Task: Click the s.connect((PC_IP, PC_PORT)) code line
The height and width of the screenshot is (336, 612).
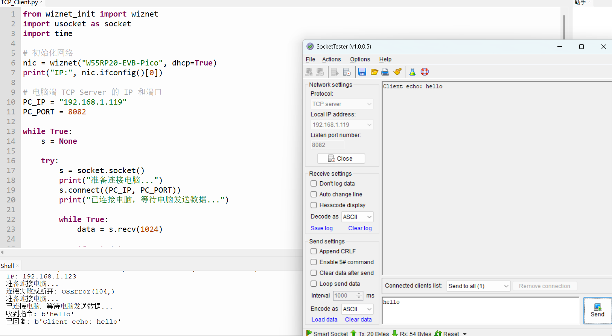Action: point(120,190)
